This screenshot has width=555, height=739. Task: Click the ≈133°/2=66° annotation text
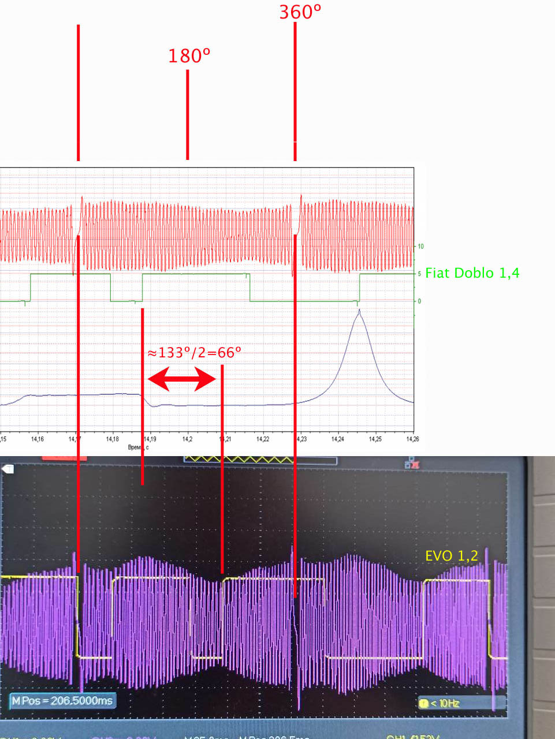(194, 353)
